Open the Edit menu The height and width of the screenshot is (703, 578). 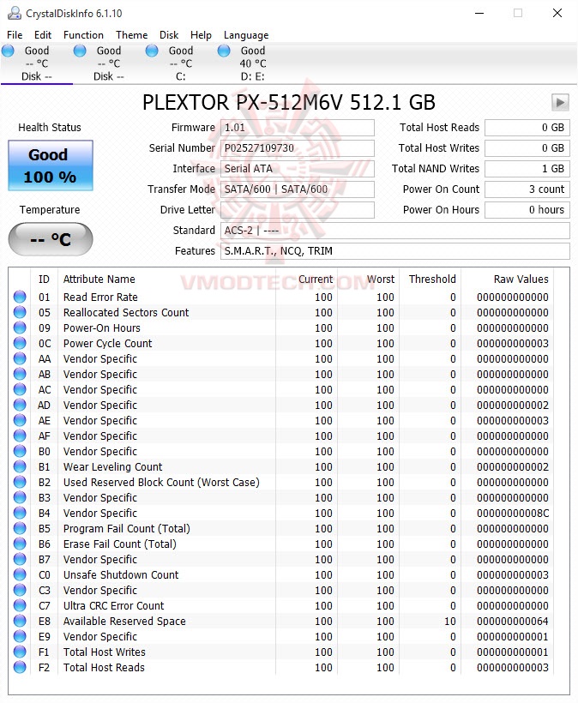click(x=43, y=35)
